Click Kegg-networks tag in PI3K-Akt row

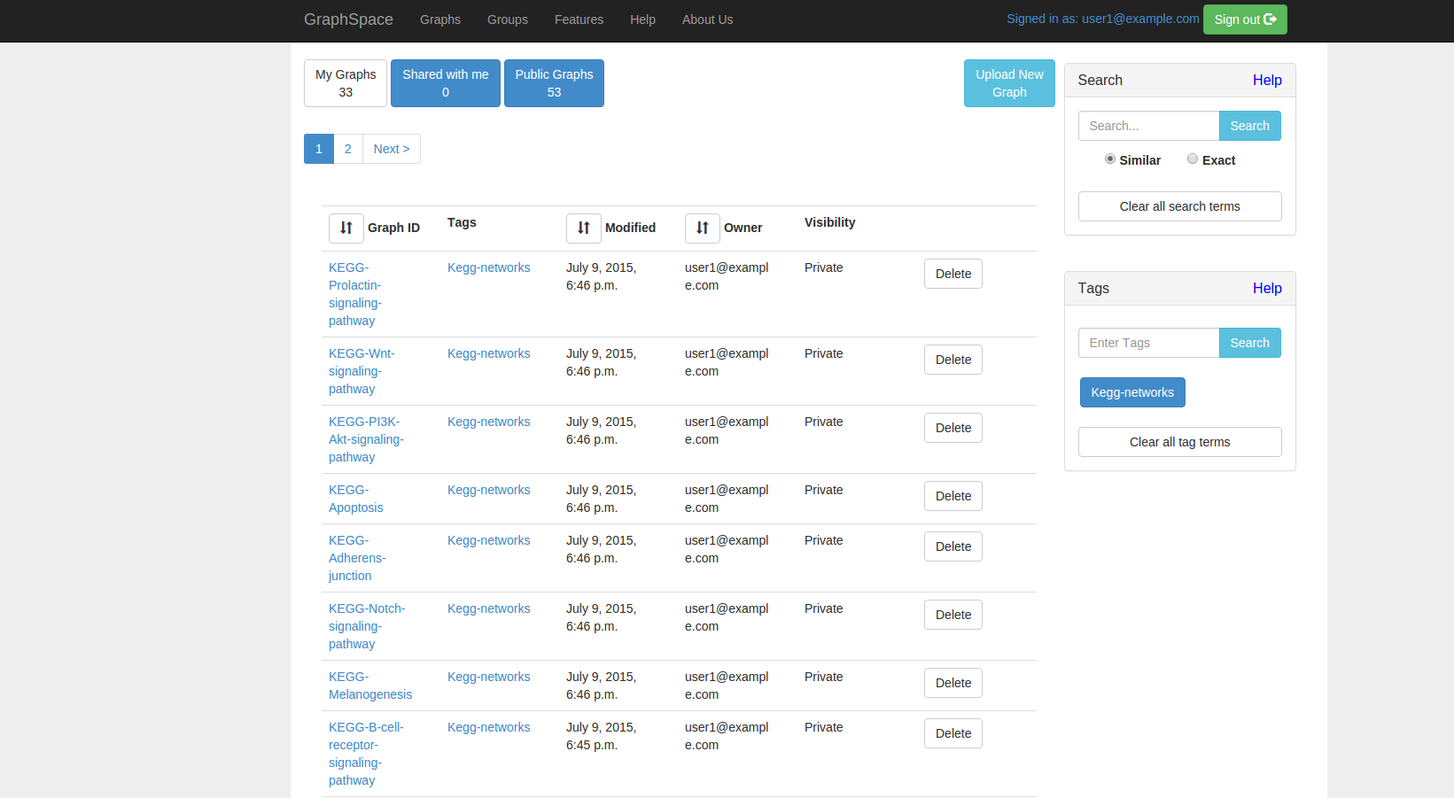pyautogui.click(x=489, y=422)
